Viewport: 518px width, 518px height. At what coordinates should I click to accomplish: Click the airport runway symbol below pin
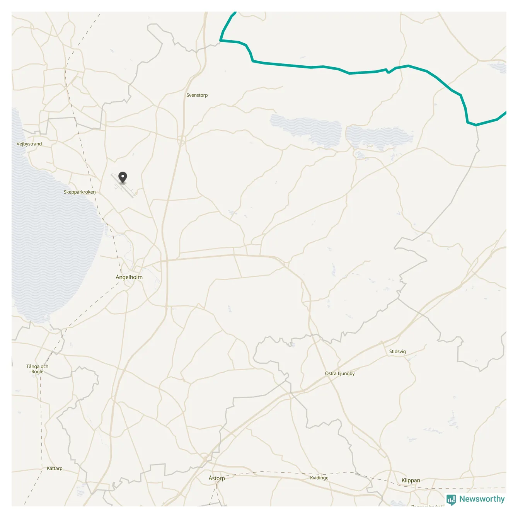coord(124,186)
